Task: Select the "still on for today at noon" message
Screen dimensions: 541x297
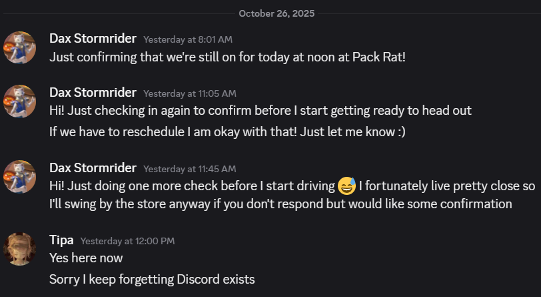Action: 227,56
